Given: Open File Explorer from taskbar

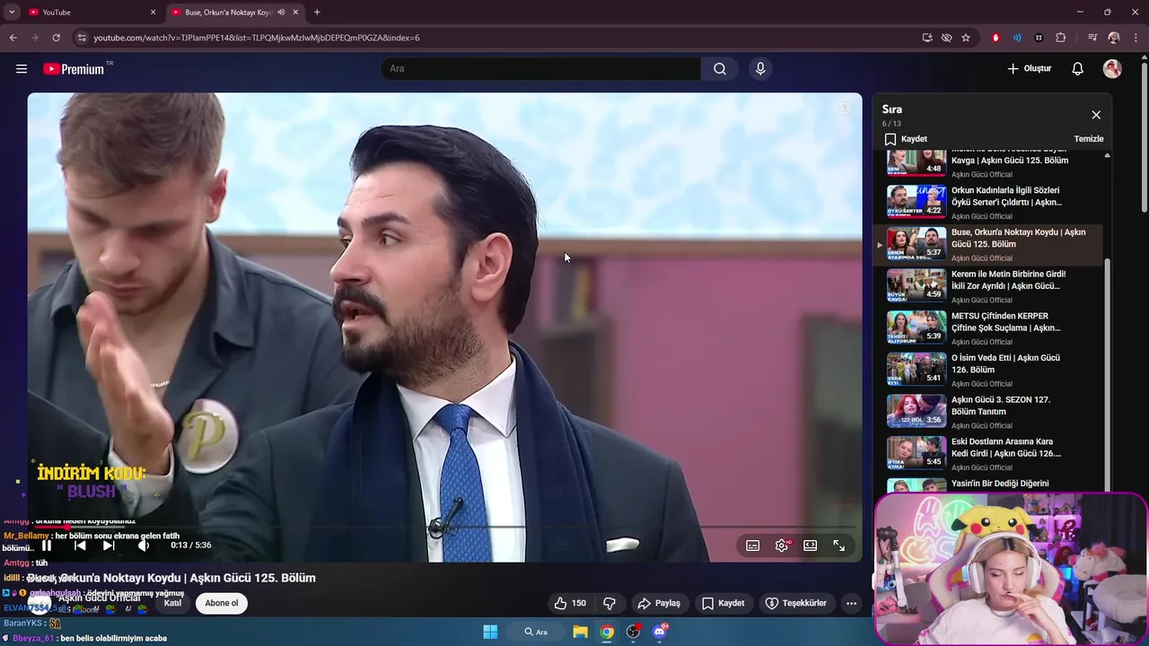Looking at the screenshot, I should (581, 632).
